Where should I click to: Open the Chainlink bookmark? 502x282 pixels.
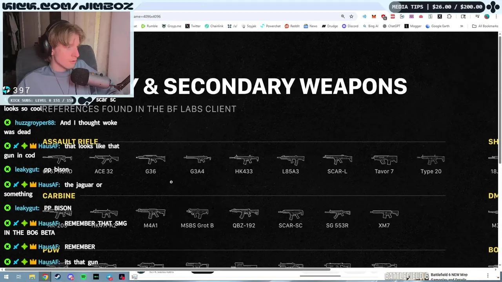pos(214,26)
